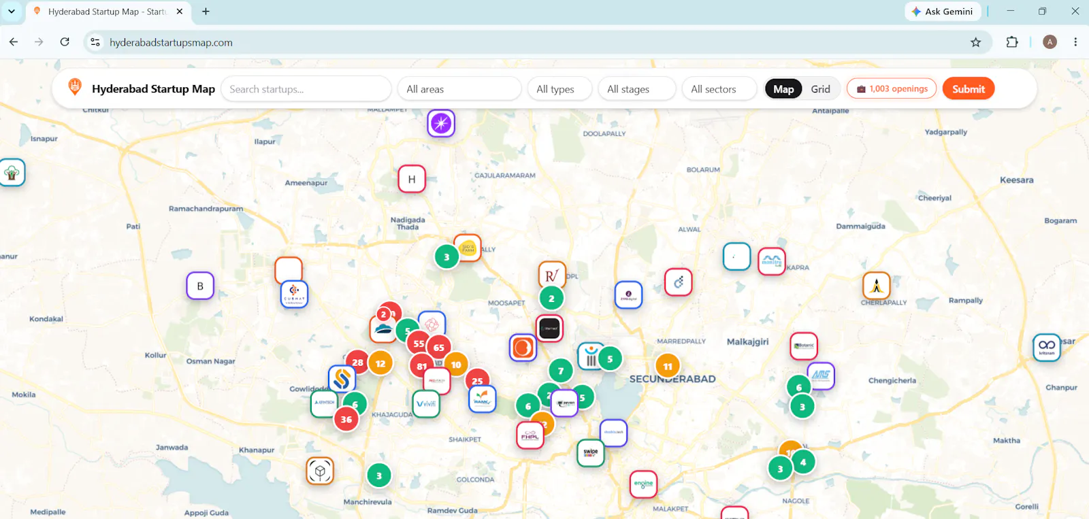Open the Keyntech startup marker
Viewport: 1089px width, 519px height.
coord(324,403)
